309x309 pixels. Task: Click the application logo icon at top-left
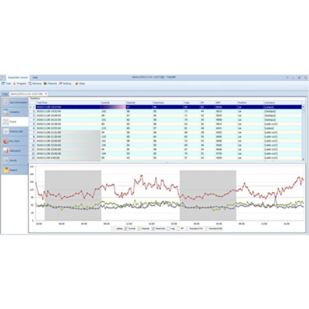[x=2, y=78]
